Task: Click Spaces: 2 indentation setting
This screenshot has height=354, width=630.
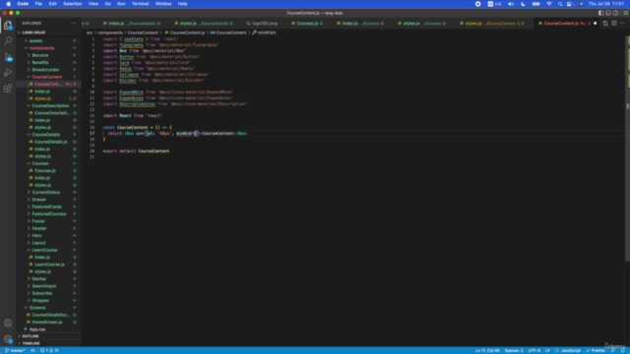Action: coord(514,350)
